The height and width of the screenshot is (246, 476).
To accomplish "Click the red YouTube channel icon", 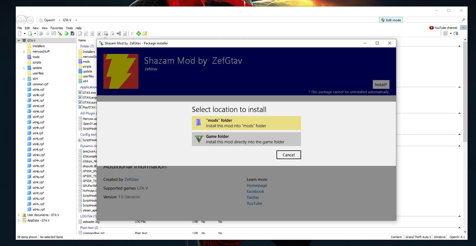I will 431,28.
